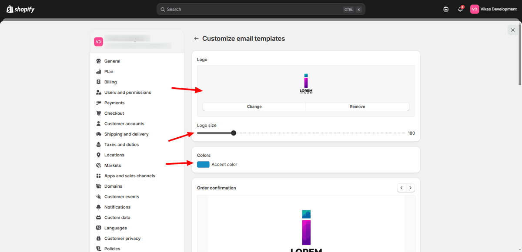Click the Accent color label
The width and height of the screenshot is (522, 252).
click(224, 164)
